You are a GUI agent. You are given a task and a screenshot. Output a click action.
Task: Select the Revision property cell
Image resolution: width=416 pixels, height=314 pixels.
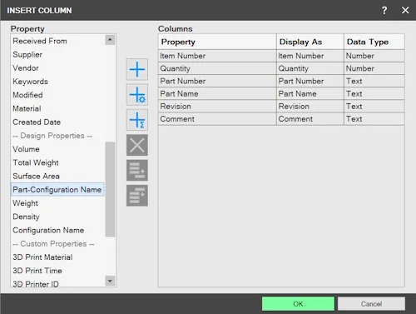(217, 107)
